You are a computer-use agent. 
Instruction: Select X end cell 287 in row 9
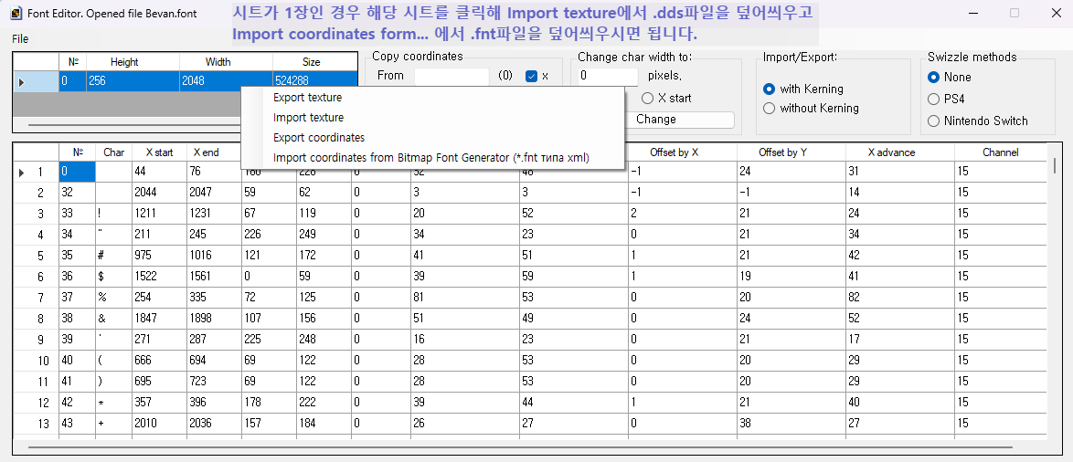point(214,339)
